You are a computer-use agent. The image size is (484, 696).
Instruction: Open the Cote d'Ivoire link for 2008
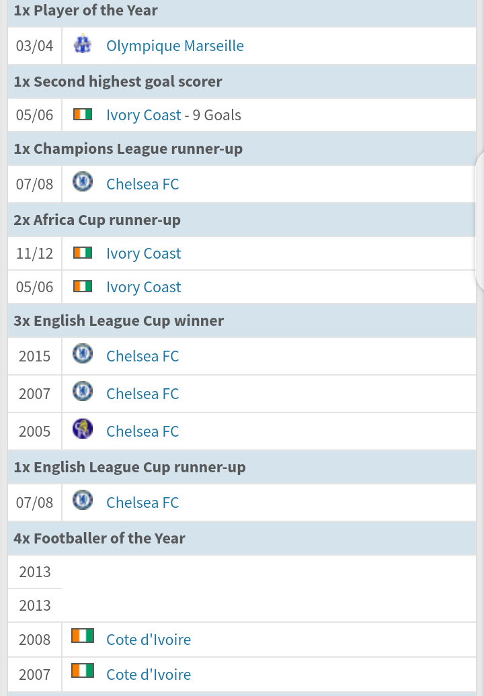(x=149, y=640)
